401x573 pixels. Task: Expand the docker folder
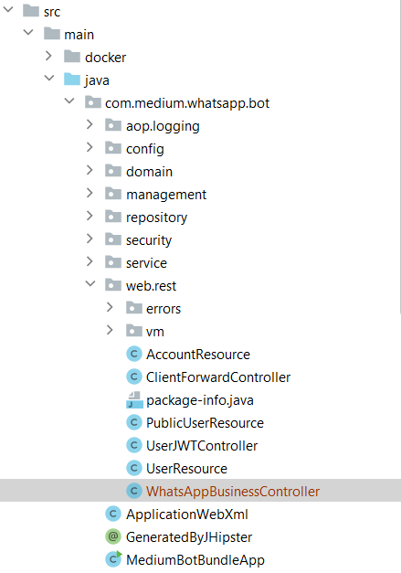(48, 56)
